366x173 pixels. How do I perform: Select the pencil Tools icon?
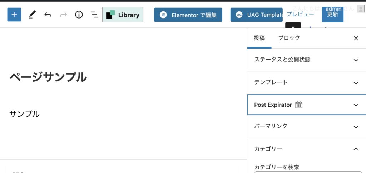[32, 15]
